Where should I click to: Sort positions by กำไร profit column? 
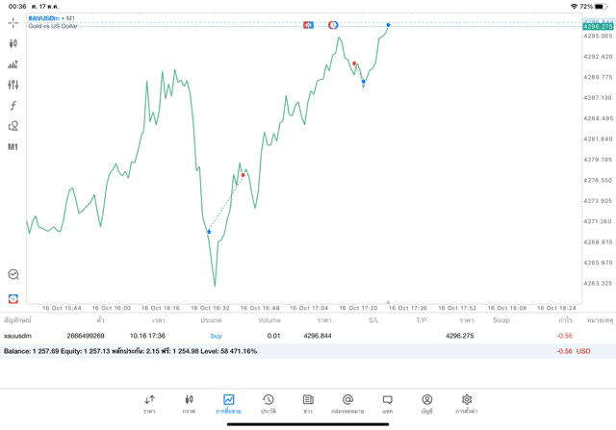pyautogui.click(x=564, y=320)
